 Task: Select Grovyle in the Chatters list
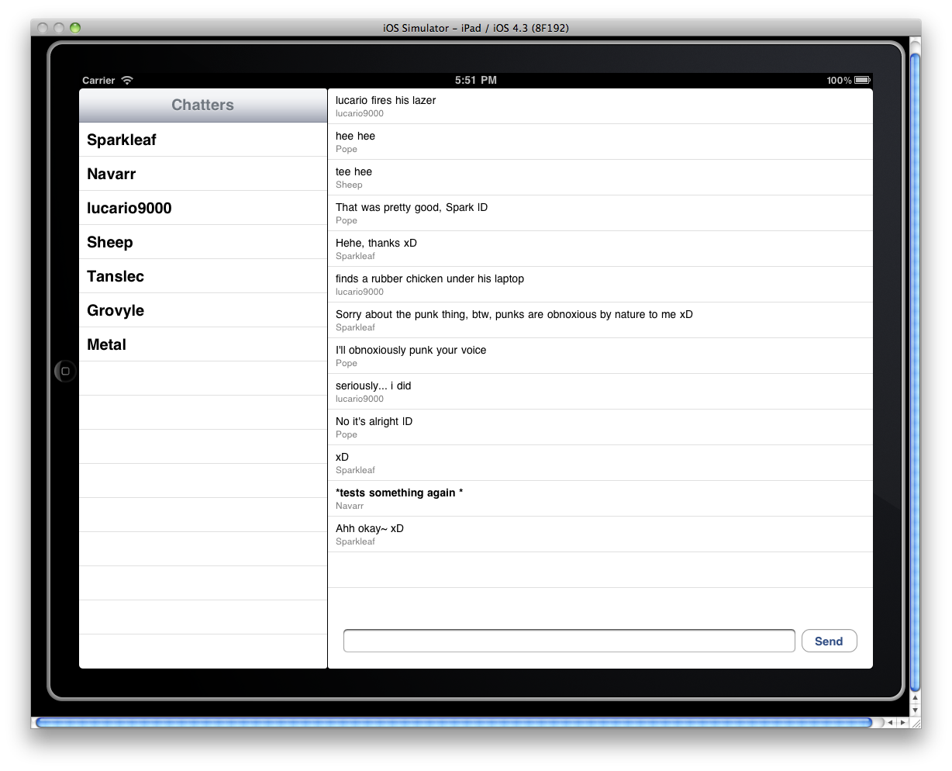(x=203, y=310)
